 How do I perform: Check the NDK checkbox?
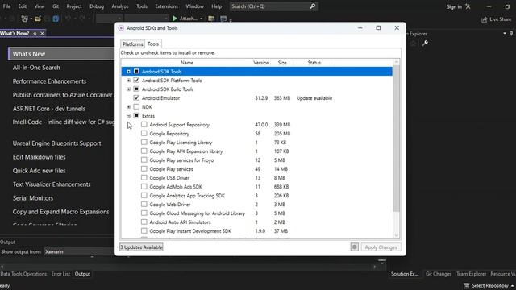tap(136, 107)
